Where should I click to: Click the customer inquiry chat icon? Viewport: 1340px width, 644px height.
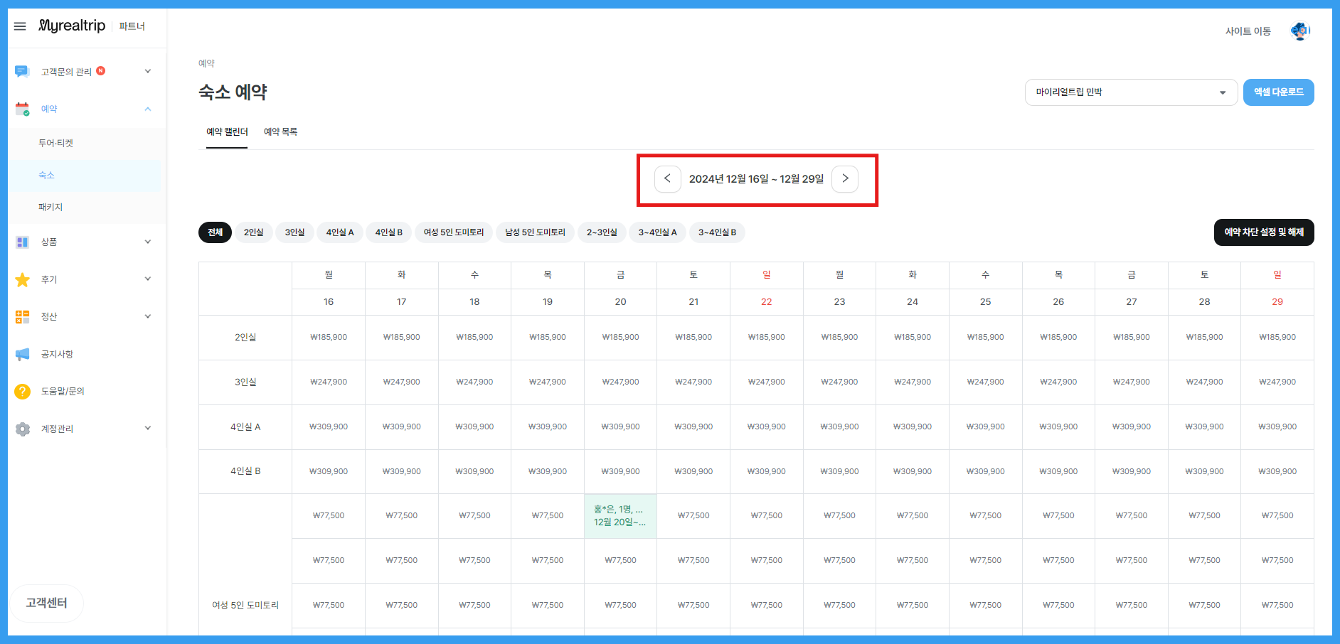coord(22,71)
